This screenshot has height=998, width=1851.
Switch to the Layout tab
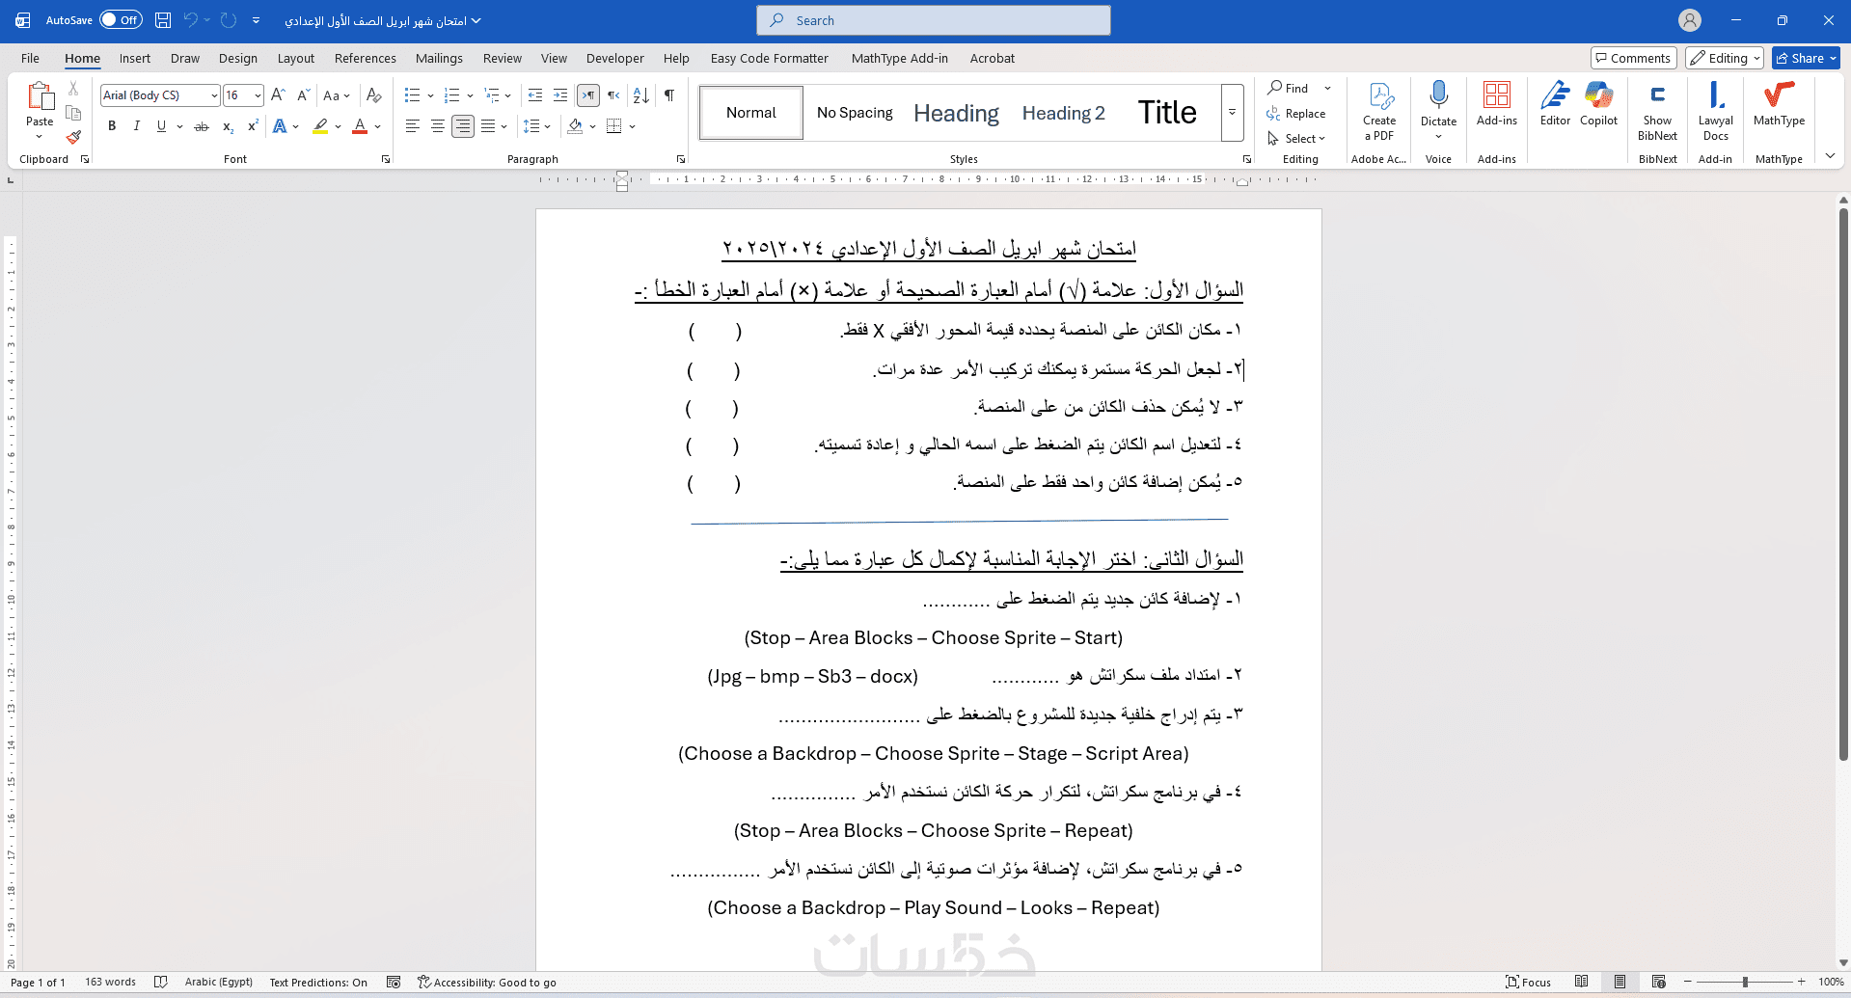pyautogui.click(x=296, y=58)
